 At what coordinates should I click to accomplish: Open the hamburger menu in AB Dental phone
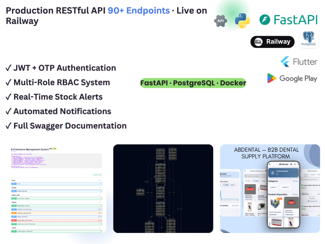pos(269,164)
